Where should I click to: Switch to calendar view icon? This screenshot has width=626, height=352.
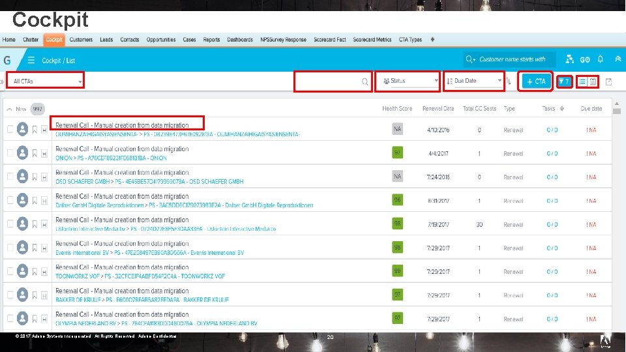coord(593,81)
